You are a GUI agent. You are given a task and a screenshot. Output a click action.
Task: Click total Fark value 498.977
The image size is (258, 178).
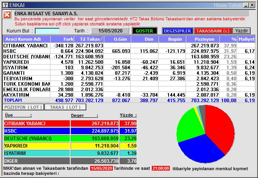click(64, 100)
